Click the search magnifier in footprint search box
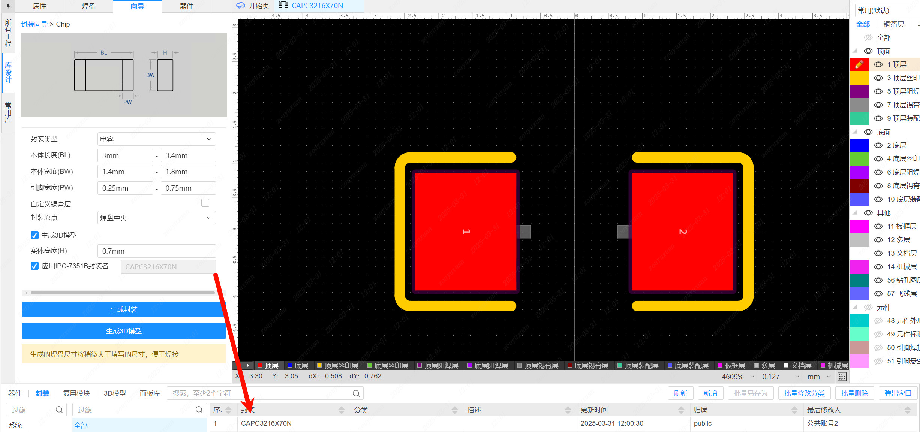Viewport: 920px width, 432px height. pyautogui.click(x=356, y=393)
